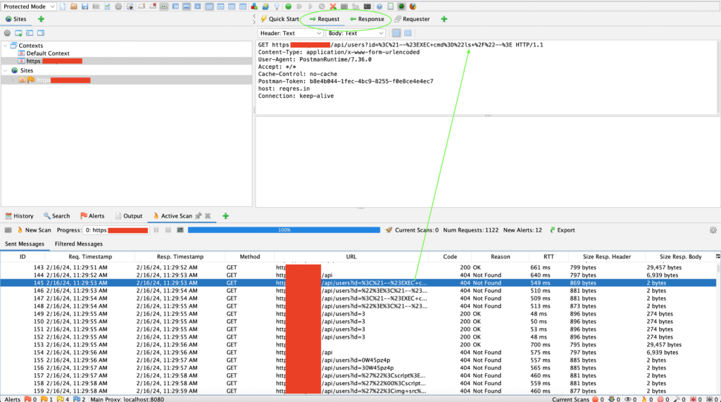This screenshot has height=402, width=721.
Task: Open the Session Properties toolbar icon
Action: (107, 6)
